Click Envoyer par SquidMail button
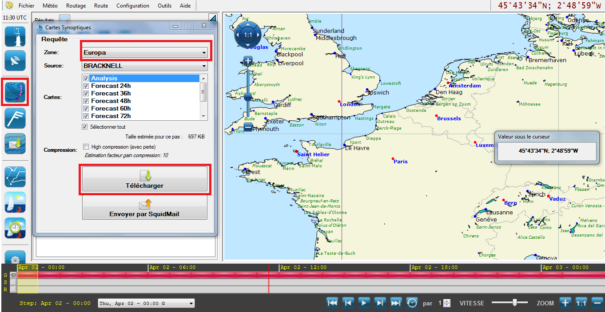 145,208
